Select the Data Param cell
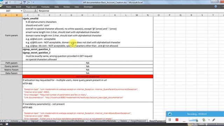The width and height of the screenshot is (224, 126). pyautogui.click(x=12, y=73)
